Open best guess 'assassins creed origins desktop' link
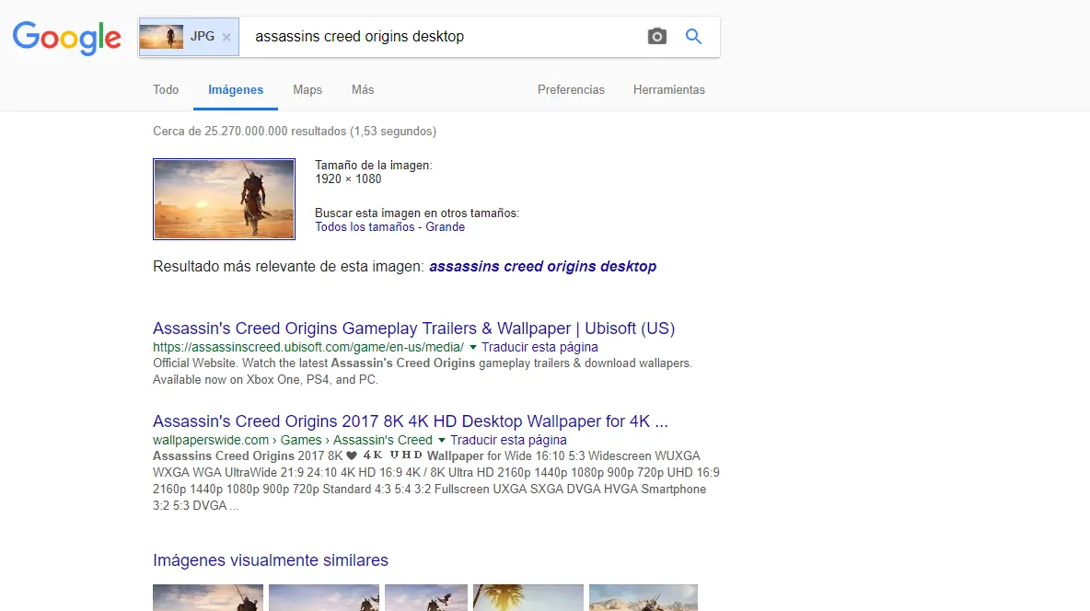 click(x=542, y=266)
